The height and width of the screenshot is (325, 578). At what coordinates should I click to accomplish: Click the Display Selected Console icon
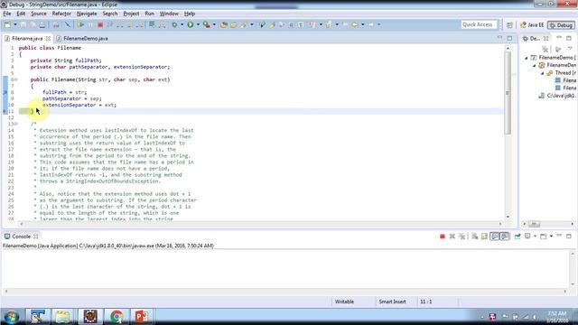pyautogui.click(x=527, y=237)
